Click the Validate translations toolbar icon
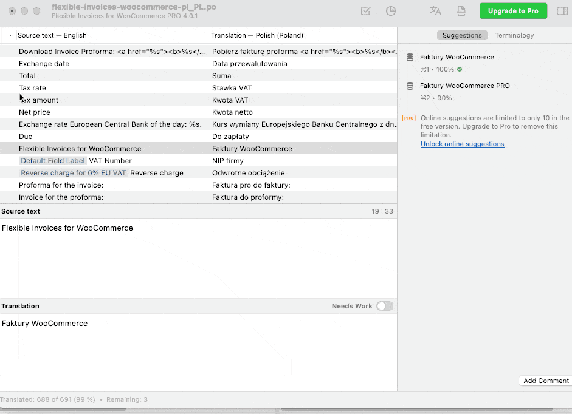The image size is (572, 414). (x=365, y=11)
